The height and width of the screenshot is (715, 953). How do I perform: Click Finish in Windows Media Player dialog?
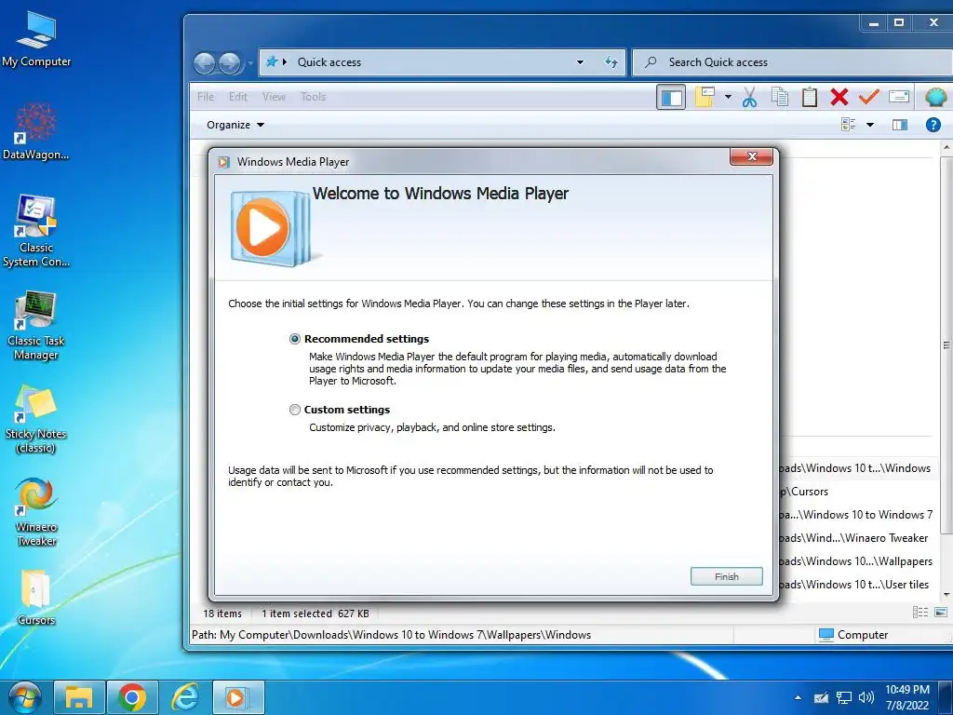pyautogui.click(x=726, y=576)
